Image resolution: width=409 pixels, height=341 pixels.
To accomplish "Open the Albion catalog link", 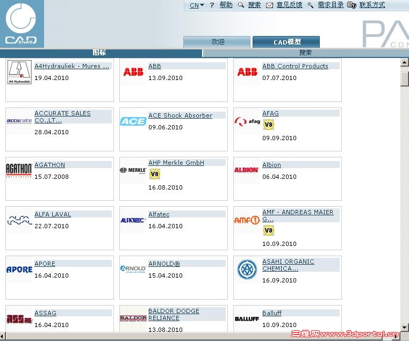I will click(271, 165).
